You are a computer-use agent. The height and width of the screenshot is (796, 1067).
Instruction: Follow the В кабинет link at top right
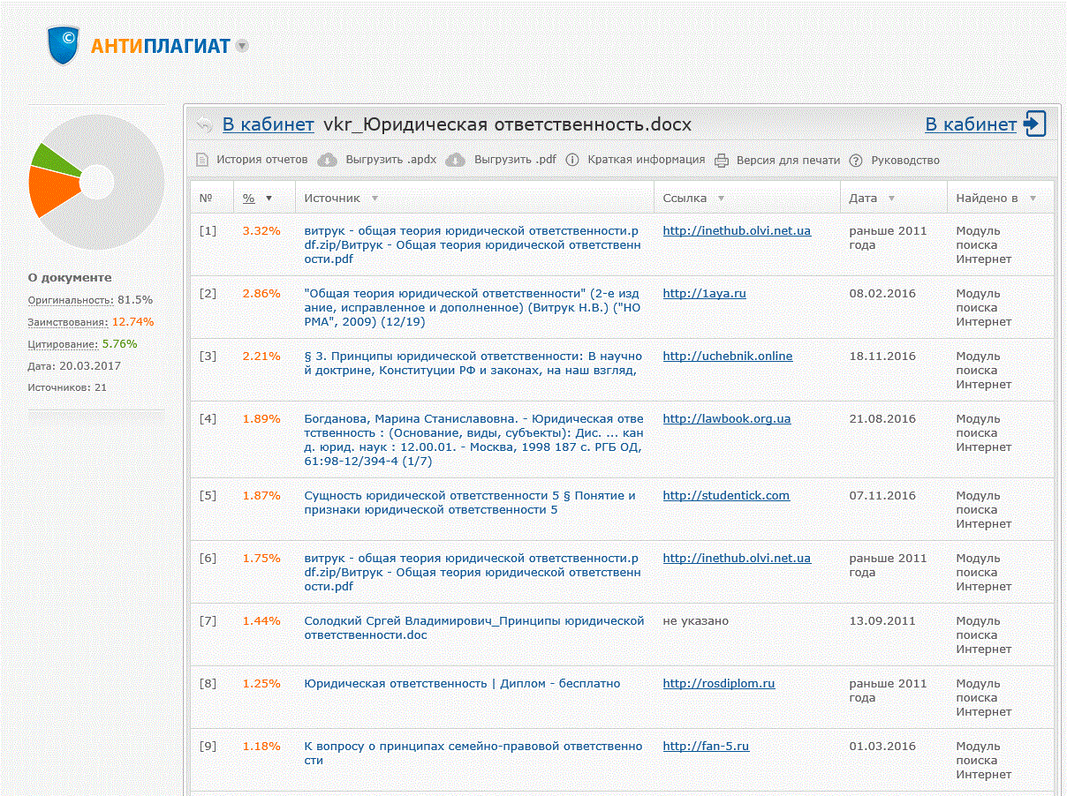tap(970, 124)
